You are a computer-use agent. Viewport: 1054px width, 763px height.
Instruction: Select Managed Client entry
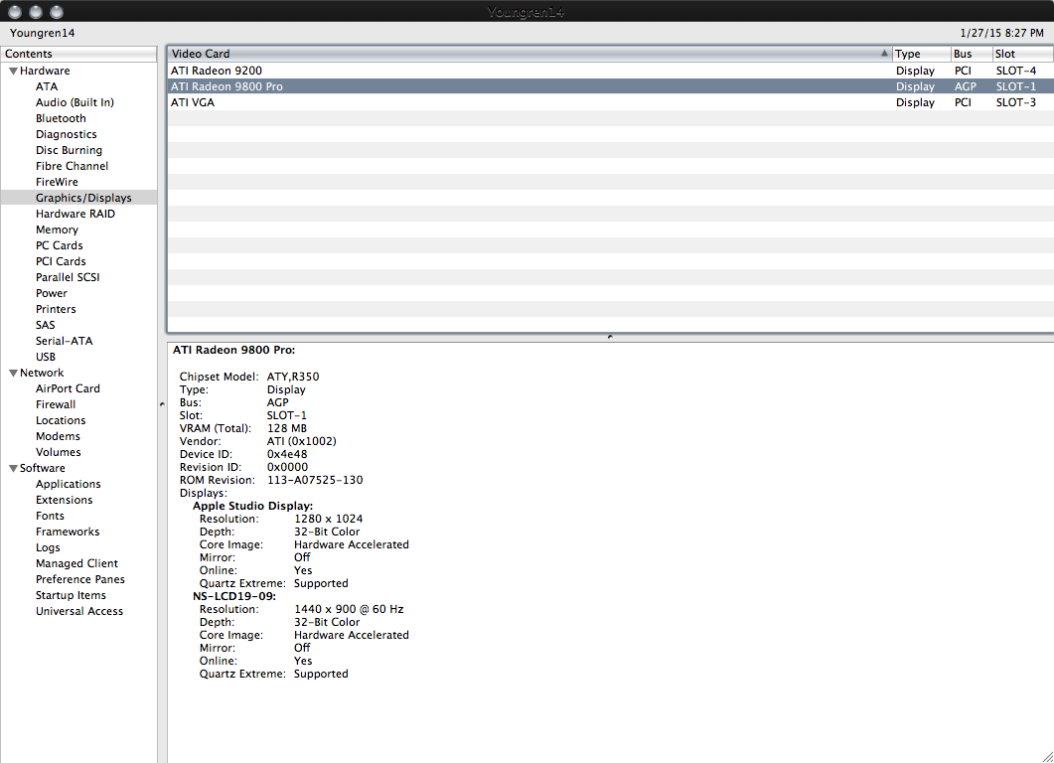click(x=76, y=563)
